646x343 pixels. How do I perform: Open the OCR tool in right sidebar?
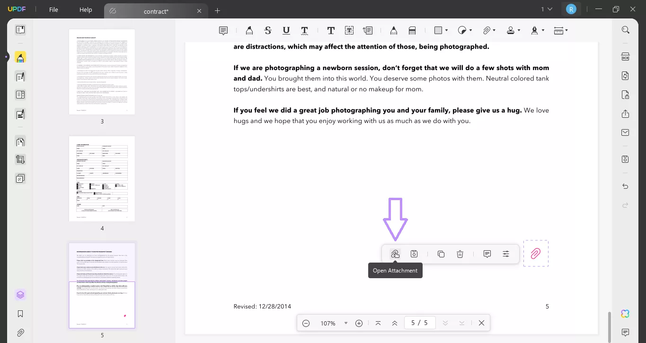pos(626,57)
